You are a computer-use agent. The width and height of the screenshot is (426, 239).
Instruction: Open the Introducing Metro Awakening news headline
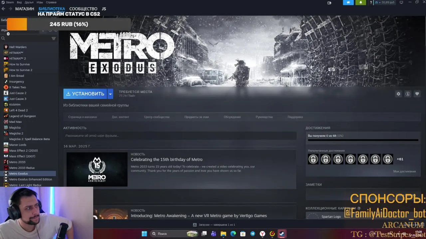[199, 216]
